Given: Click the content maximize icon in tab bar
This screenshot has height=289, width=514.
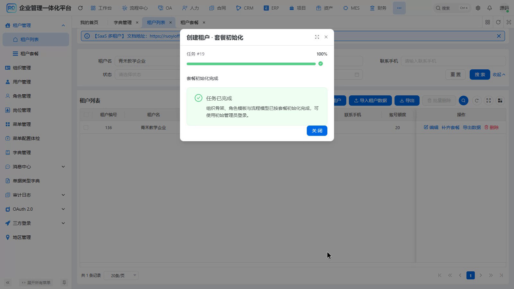Looking at the screenshot, I should [x=509, y=22].
